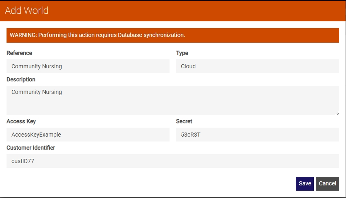Click the Secret label text
The image size is (346, 198).
coord(184,121)
